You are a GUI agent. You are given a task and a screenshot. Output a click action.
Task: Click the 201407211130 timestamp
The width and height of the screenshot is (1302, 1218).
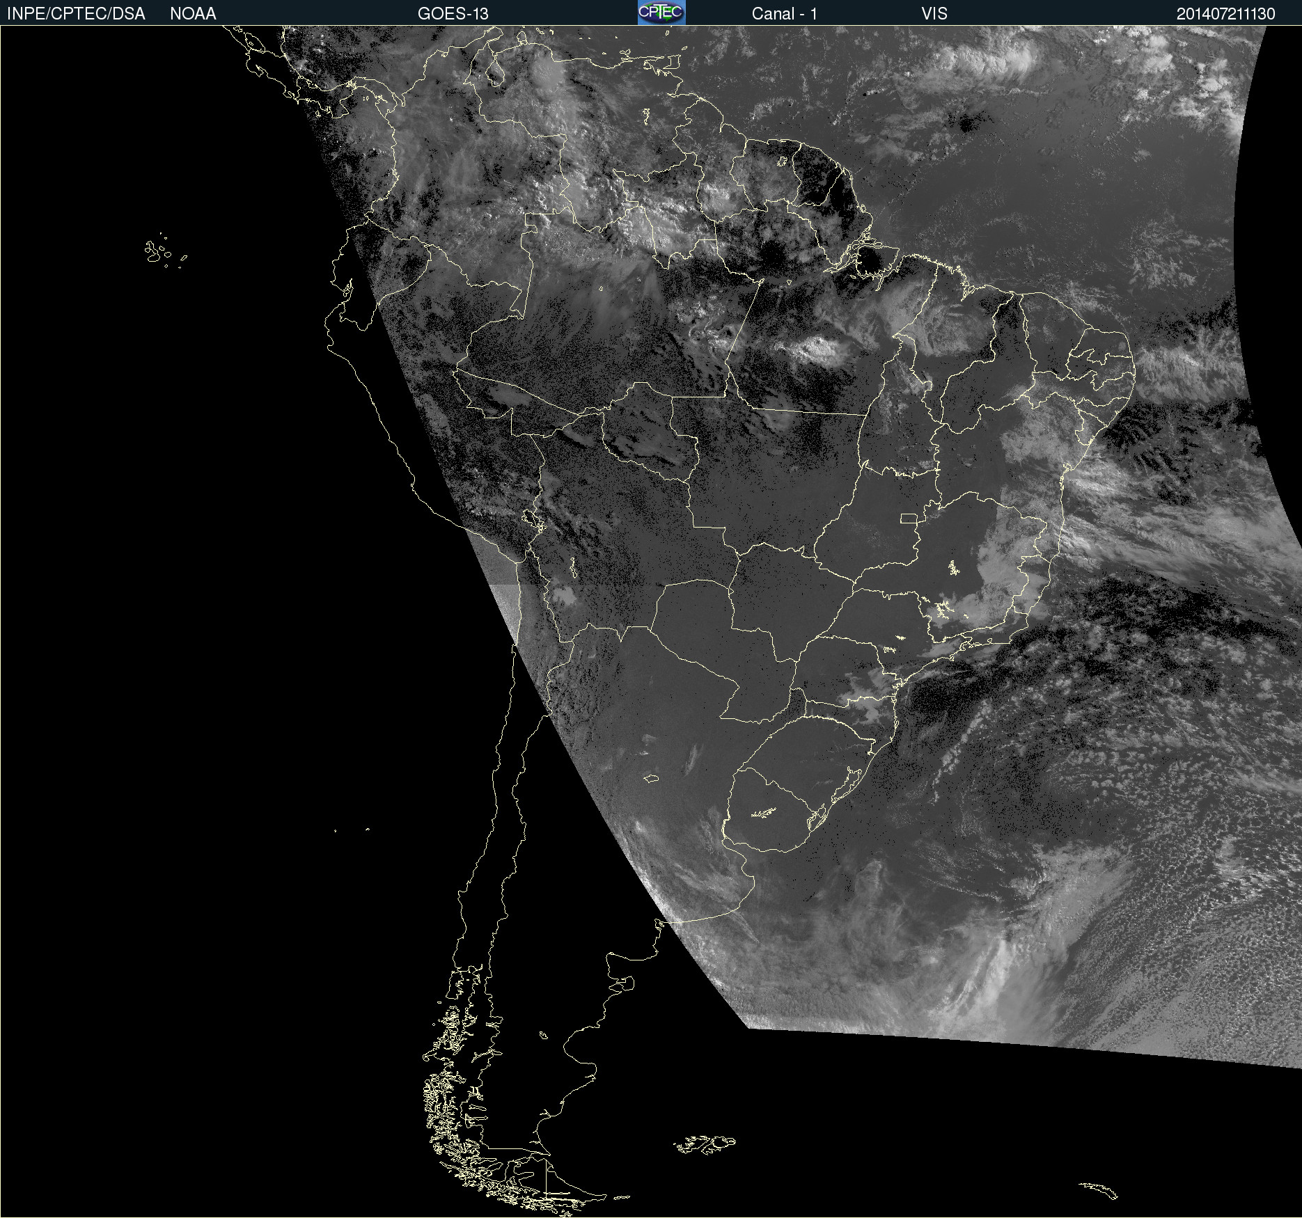pyautogui.click(x=1225, y=14)
